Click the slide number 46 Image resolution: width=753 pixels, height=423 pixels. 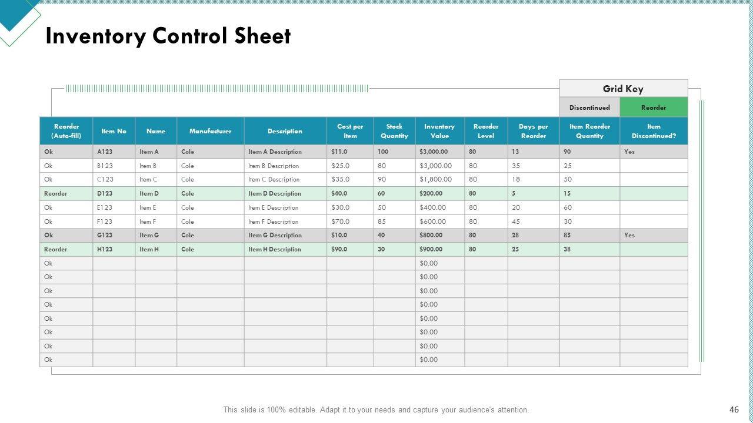click(734, 409)
